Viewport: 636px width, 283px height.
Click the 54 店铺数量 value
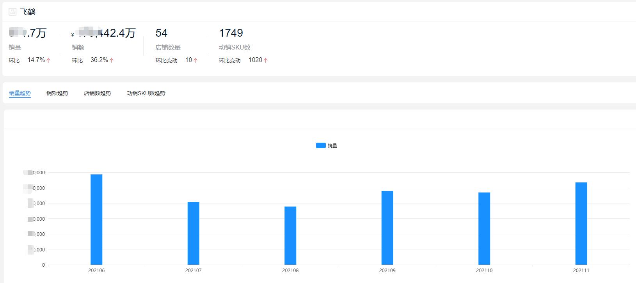pyautogui.click(x=162, y=33)
